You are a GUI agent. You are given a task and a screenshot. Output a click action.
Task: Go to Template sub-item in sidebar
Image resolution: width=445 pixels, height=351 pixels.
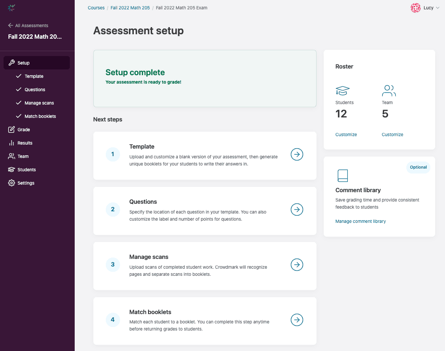[34, 76]
